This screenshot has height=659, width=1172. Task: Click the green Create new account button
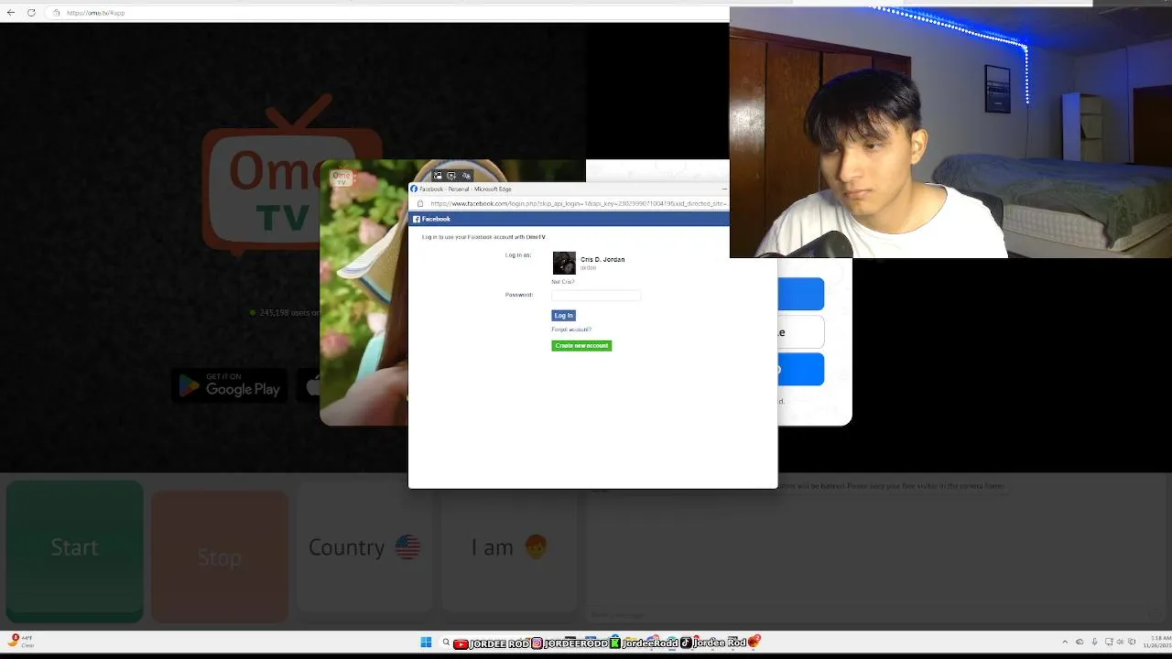click(x=581, y=346)
